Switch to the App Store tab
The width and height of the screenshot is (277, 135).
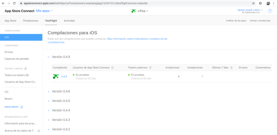pyautogui.click(x=10, y=20)
